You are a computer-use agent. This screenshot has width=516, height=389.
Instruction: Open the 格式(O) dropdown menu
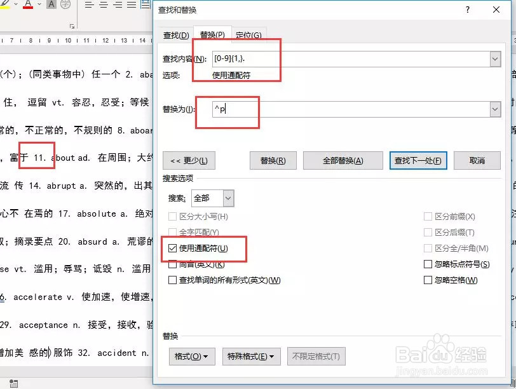(192, 357)
